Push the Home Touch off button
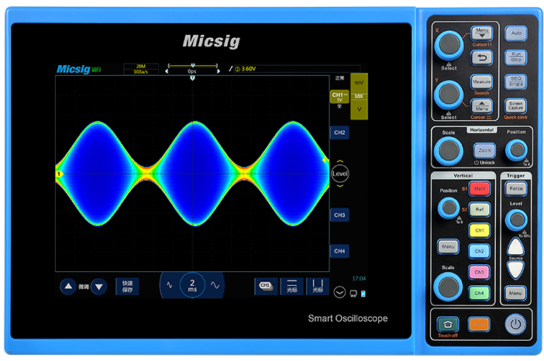The height and width of the screenshot is (361, 544). pyautogui.click(x=448, y=325)
